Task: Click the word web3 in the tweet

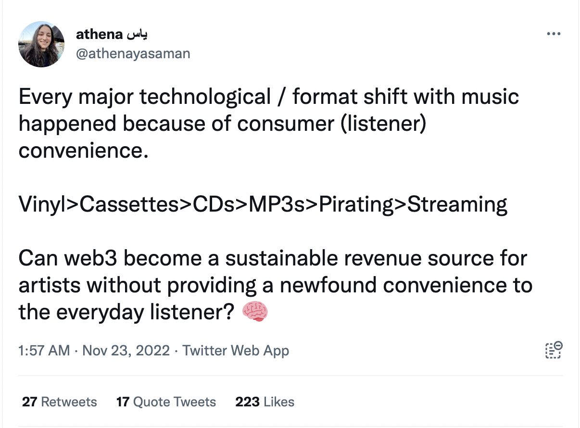Action: coord(84,258)
